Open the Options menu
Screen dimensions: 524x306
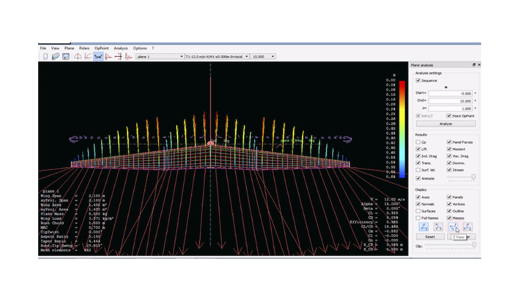click(x=140, y=48)
